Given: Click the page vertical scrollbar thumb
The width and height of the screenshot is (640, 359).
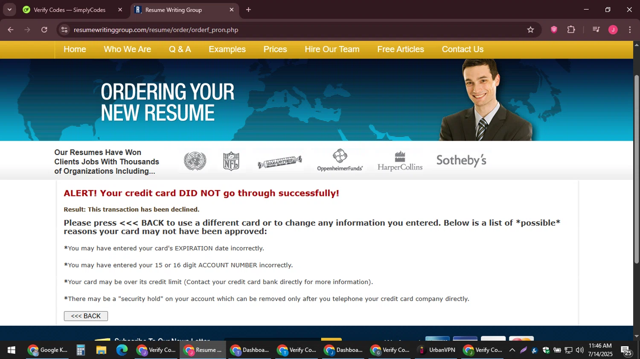Looking at the screenshot, I should [x=637, y=169].
